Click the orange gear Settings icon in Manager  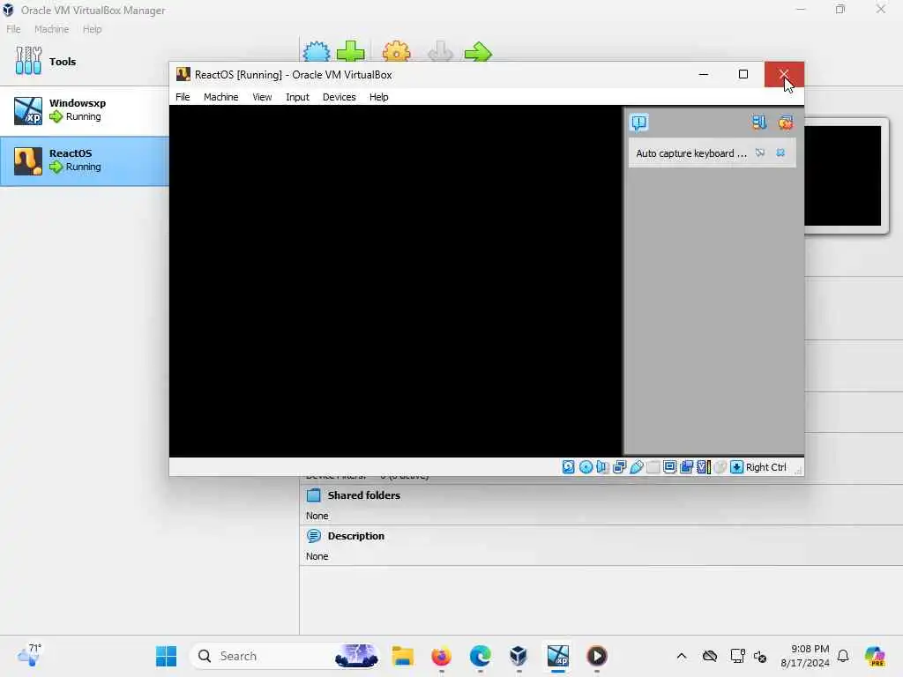click(x=396, y=51)
